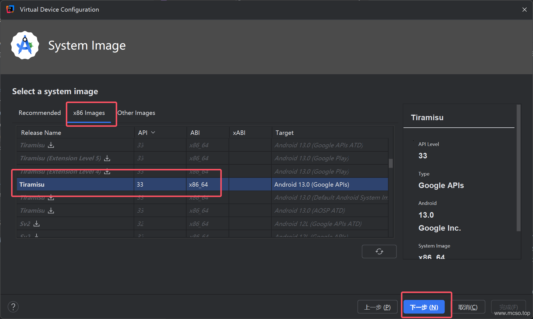This screenshot has width=533, height=319.
Task: Download Sv2 Google APIs ATD image
Action: 37,223
